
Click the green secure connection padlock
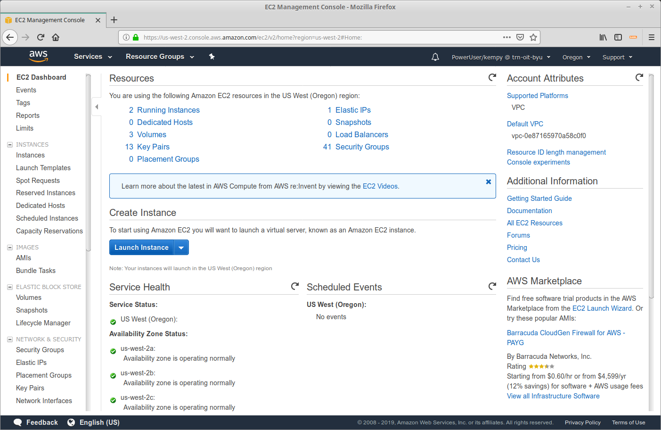pyautogui.click(x=136, y=37)
